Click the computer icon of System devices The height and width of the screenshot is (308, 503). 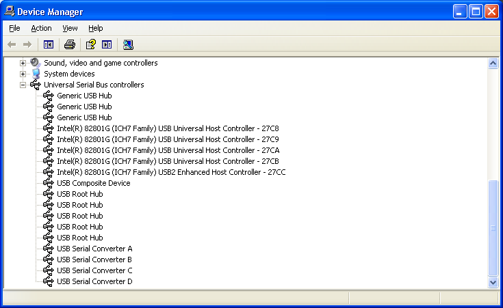pyautogui.click(x=36, y=74)
